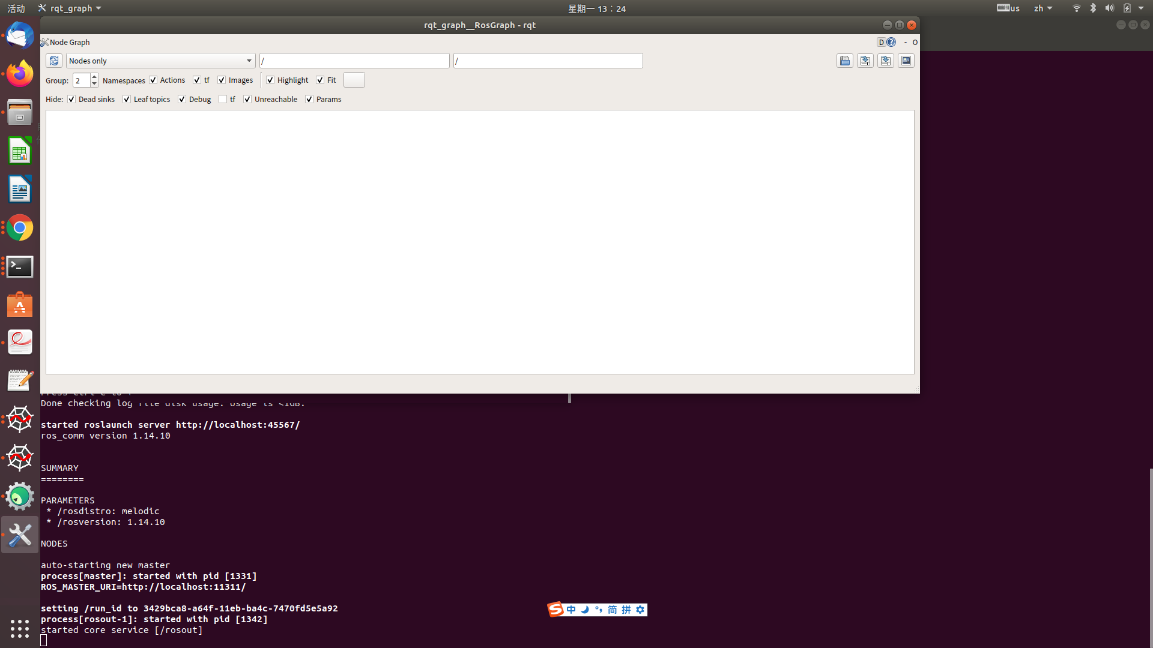Disable the Highlight checkbox
This screenshot has height=648, width=1153.
(x=270, y=80)
